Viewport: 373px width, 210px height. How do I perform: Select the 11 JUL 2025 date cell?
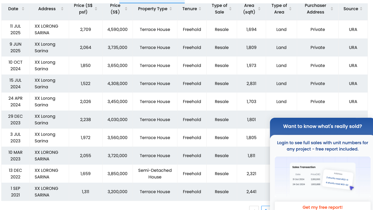coord(15,29)
